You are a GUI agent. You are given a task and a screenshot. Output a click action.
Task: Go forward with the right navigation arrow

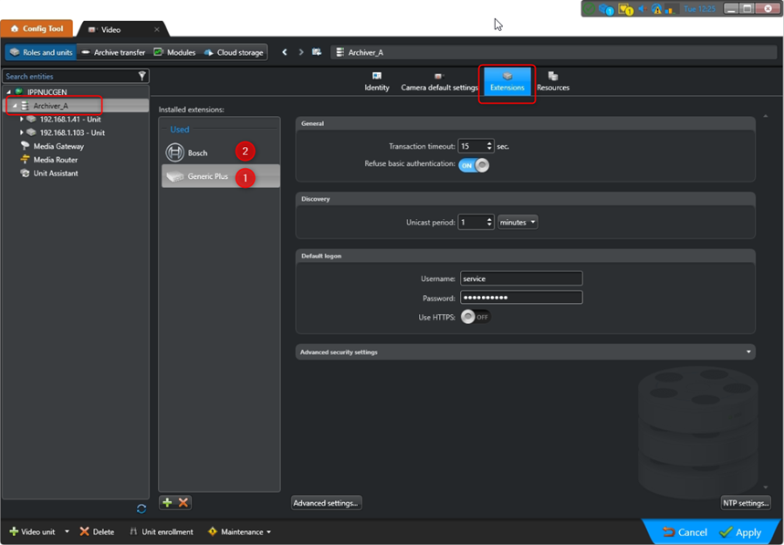coord(301,52)
